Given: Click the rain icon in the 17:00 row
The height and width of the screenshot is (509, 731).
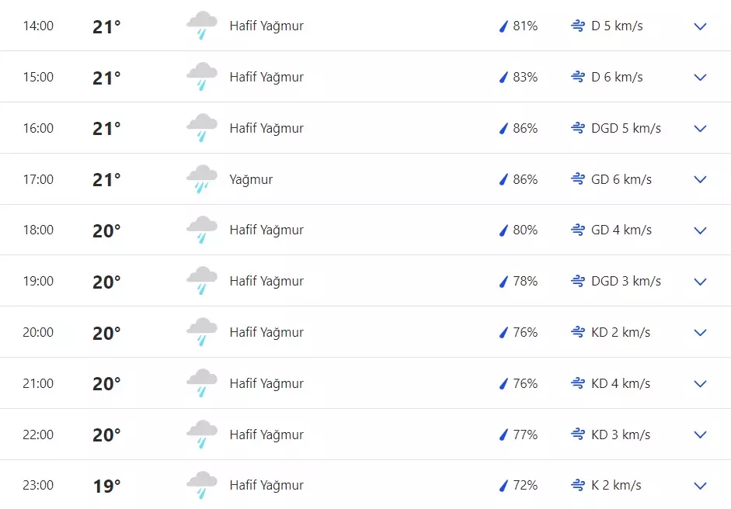Looking at the screenshot, I should [x=202, y=179].
